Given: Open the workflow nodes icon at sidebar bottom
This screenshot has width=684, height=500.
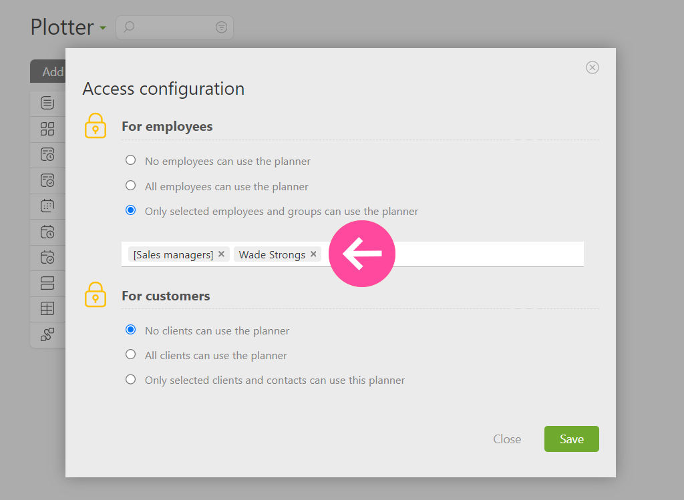Looking at the screenshot, I should point(47,334).
